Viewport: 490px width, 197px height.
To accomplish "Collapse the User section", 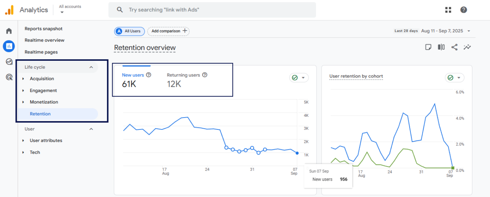I will point(91,129).
